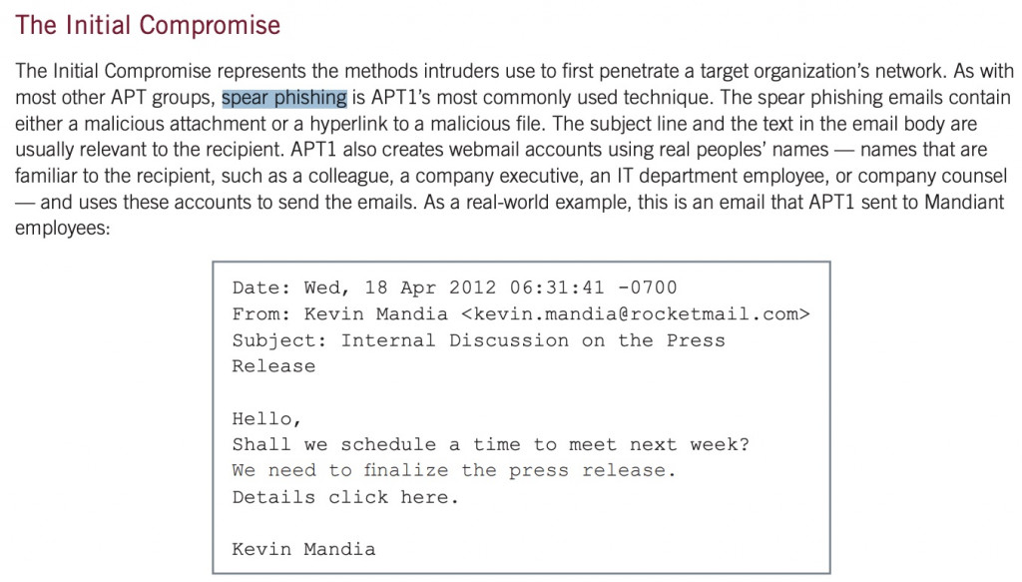Click the highlighted "spear phishing" text
Screen dimensions: 1022x582
(x=284, y=98)
